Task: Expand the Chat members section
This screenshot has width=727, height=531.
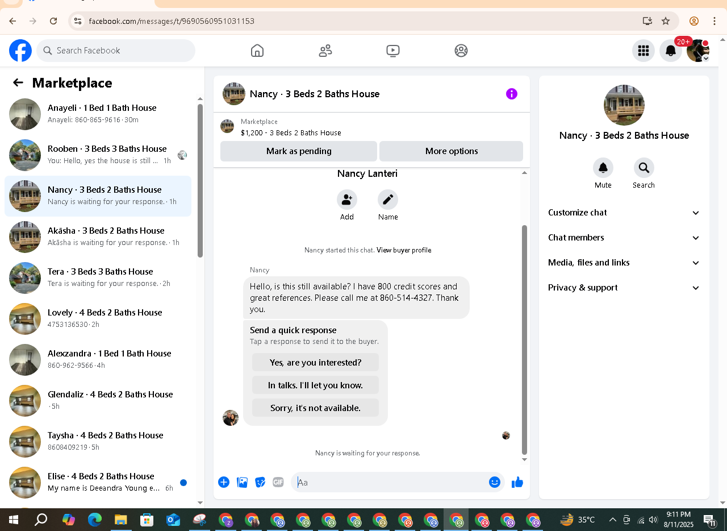Action: click(x=624, y=238)
